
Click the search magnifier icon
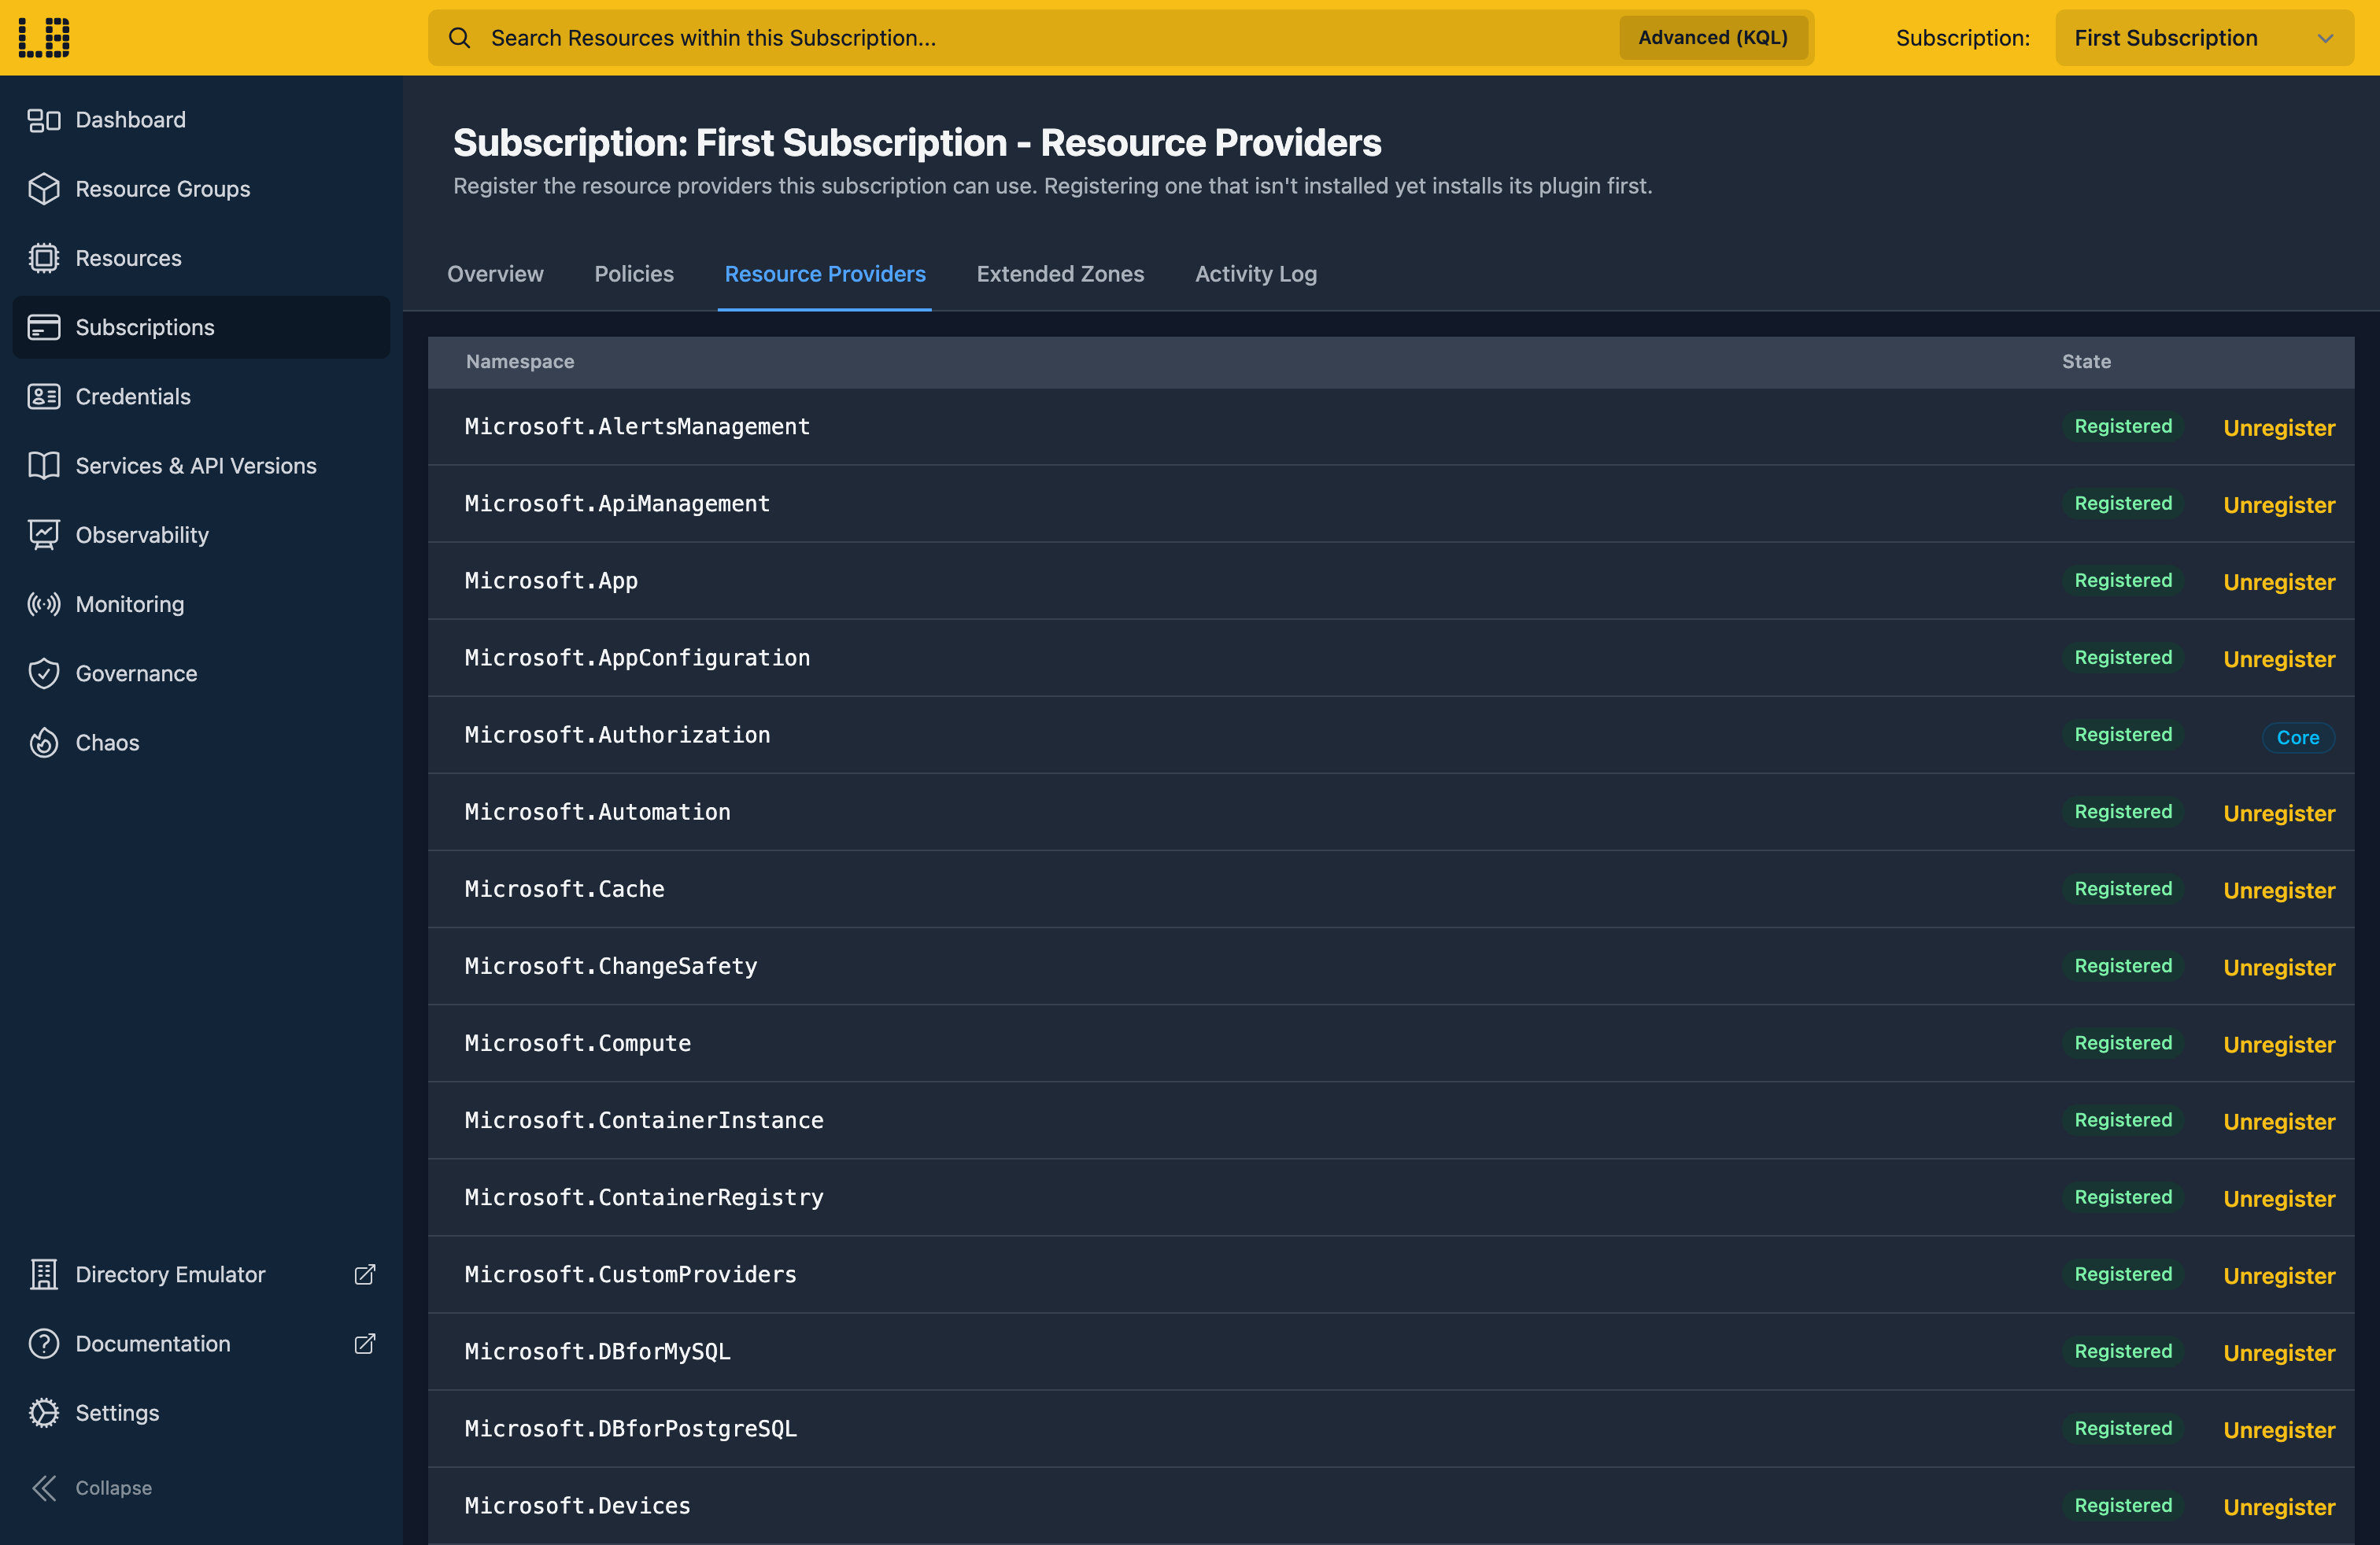tap(459, 38)
